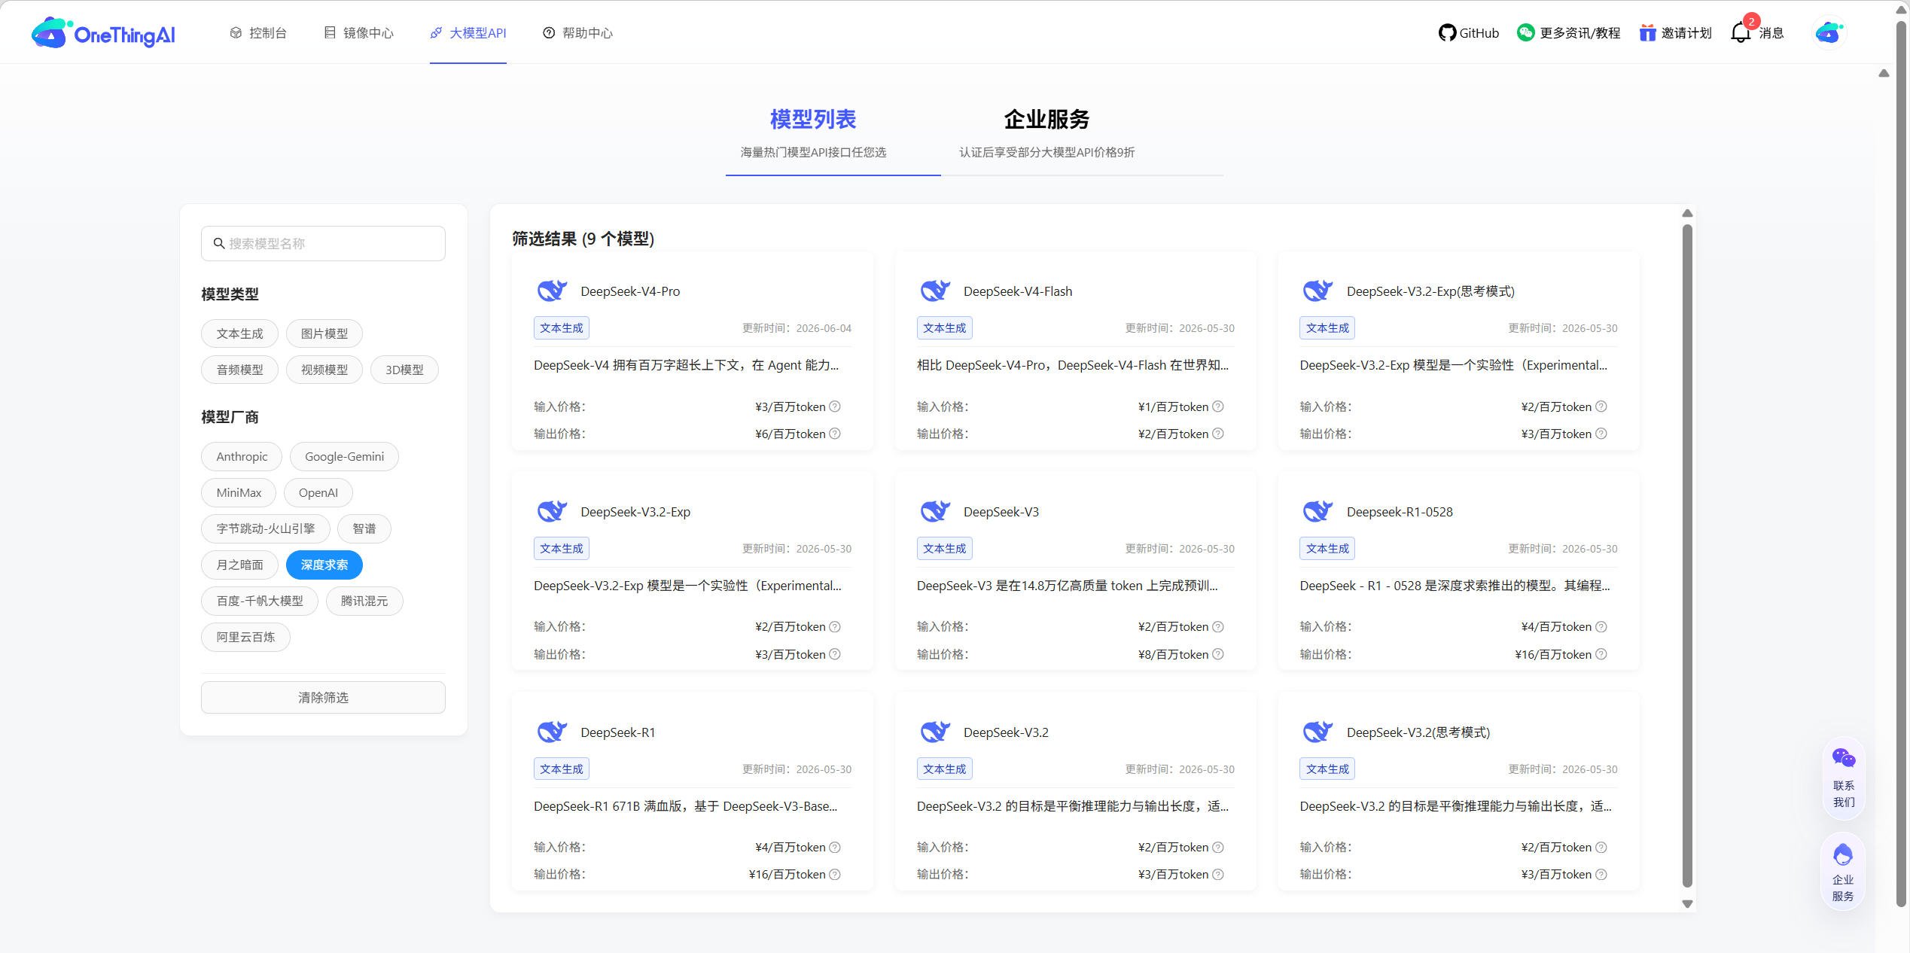Click the search magnifier icon

click(219, 243)
